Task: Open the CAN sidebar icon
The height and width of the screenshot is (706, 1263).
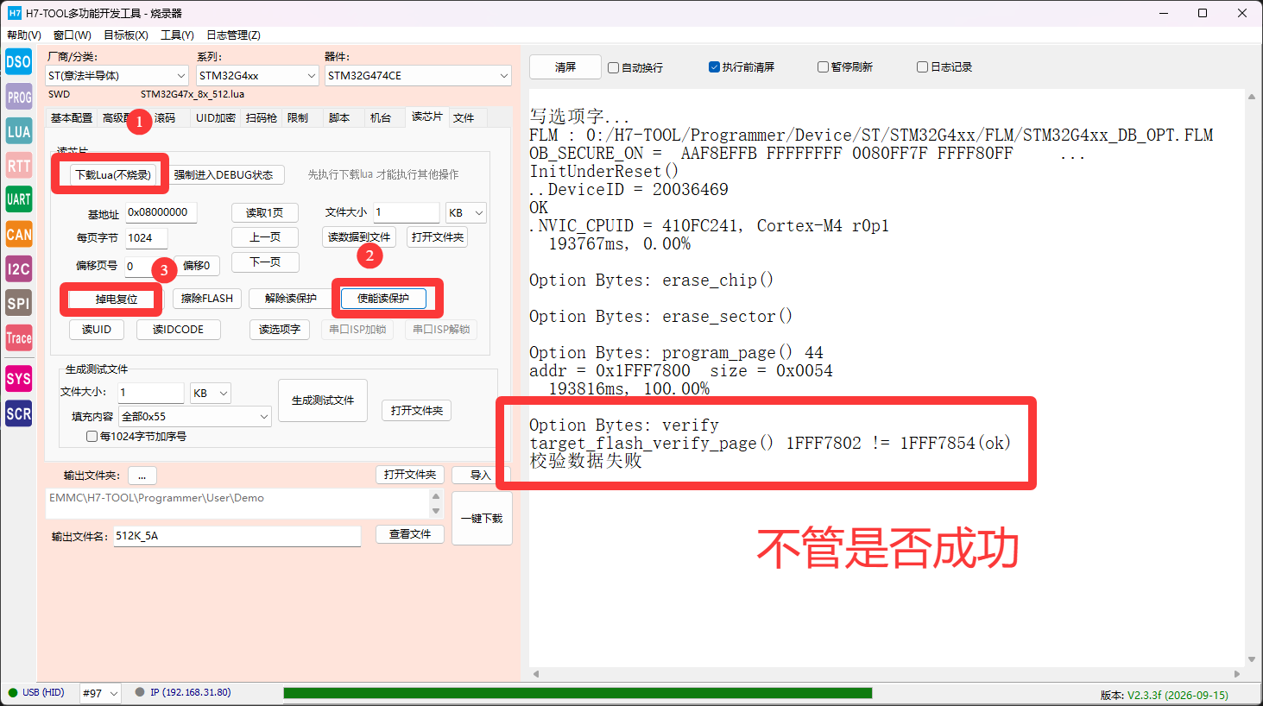Action: 19,234
